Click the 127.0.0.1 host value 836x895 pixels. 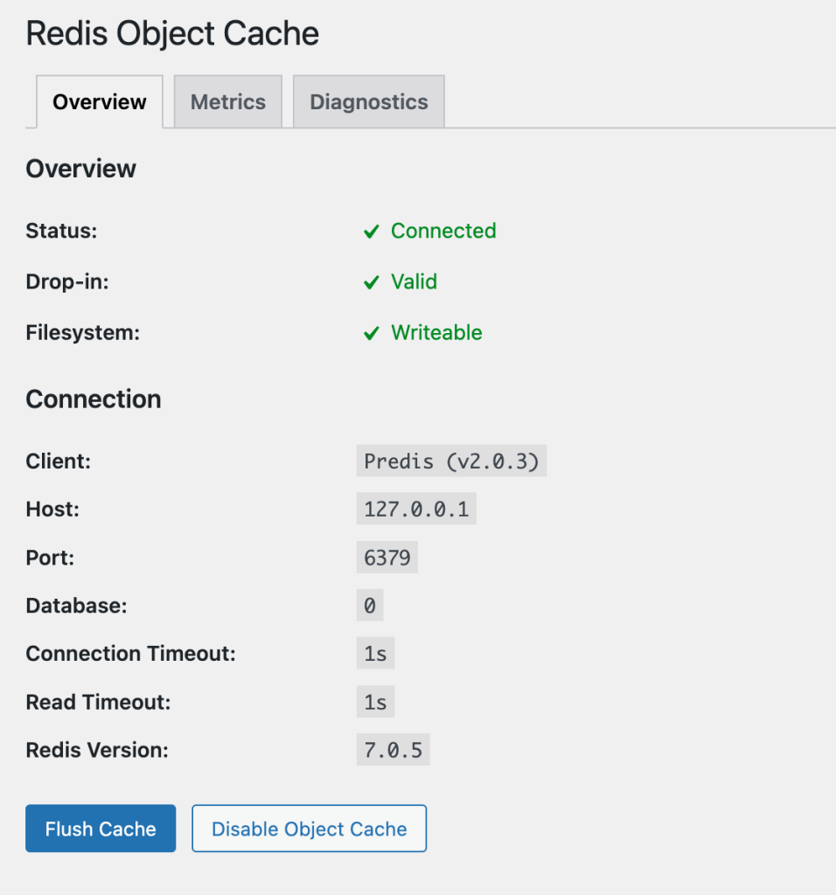tap(416, 509)
